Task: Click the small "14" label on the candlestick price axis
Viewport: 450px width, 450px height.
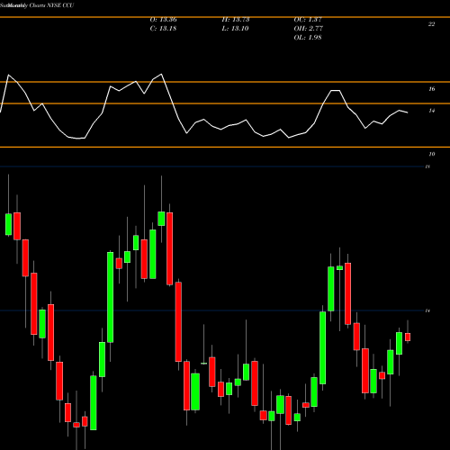Action: [427, 310]
